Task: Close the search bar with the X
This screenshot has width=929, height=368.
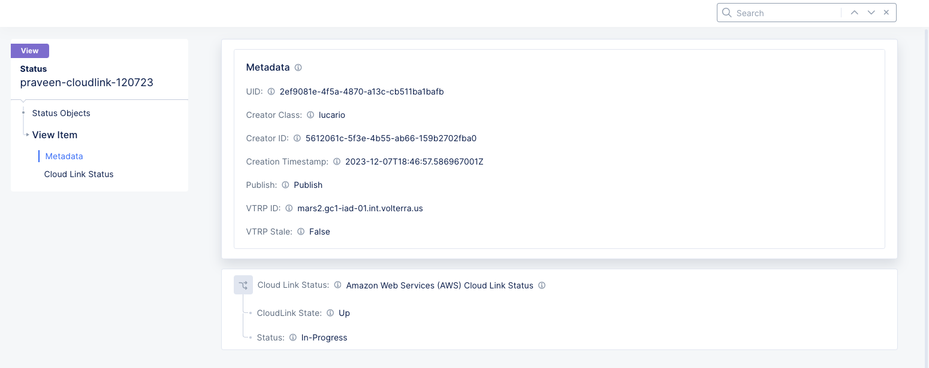Action: click(886, 12)
